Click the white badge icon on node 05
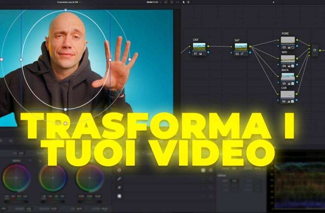 pyautogui.click(x=292, y=84)
